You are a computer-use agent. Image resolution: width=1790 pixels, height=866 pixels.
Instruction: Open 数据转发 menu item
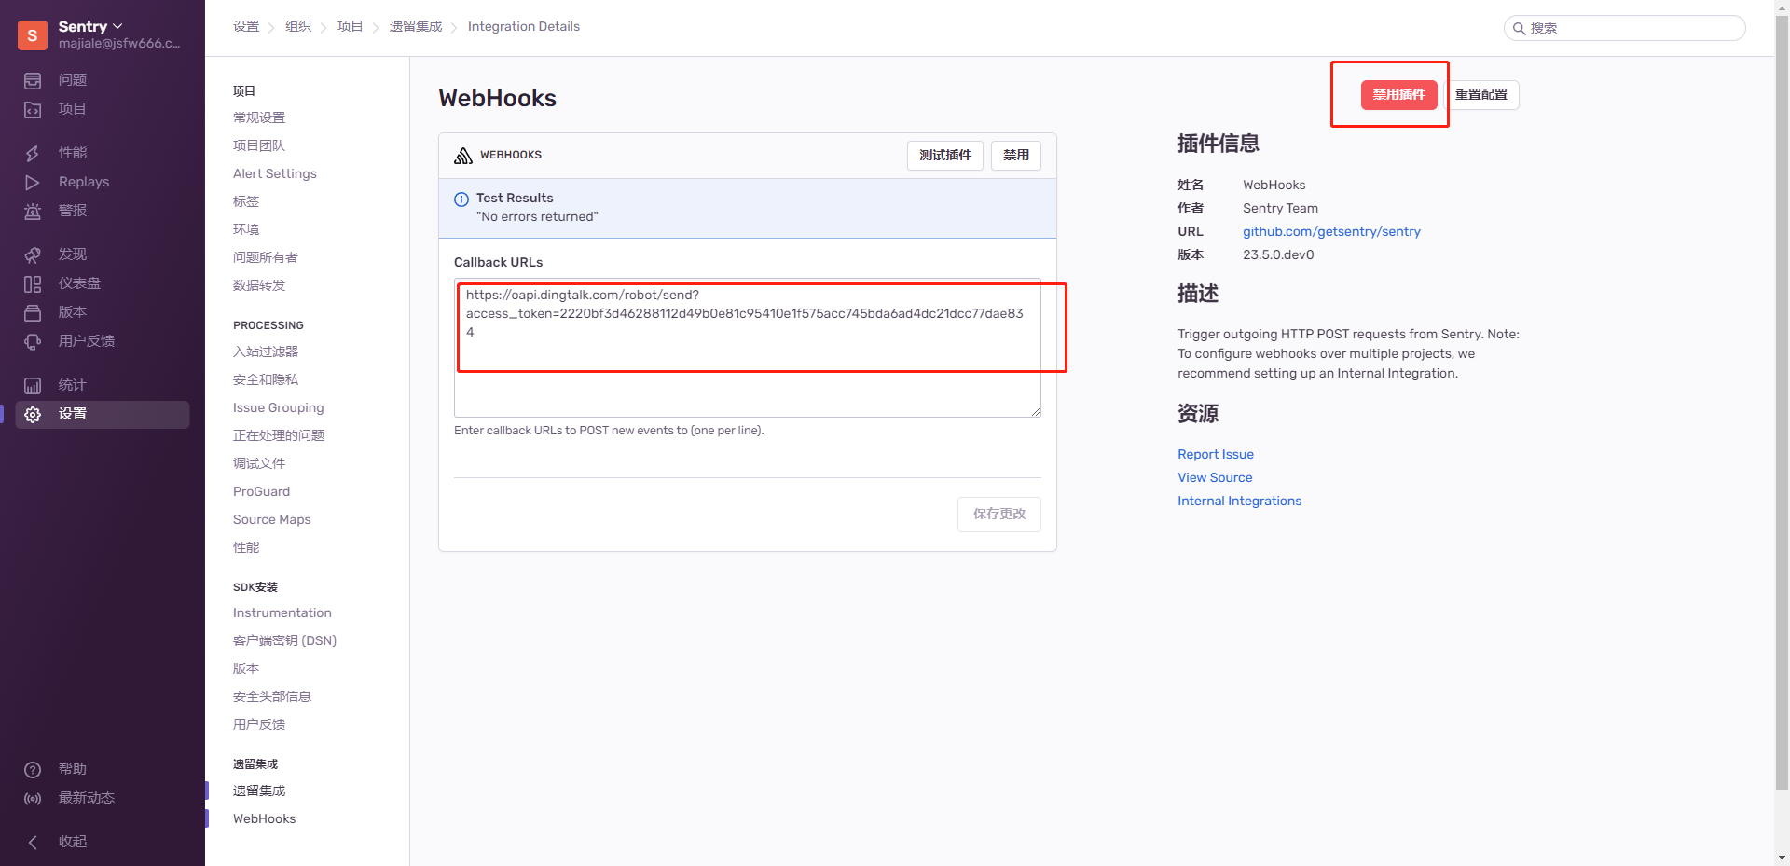[259, 285]
